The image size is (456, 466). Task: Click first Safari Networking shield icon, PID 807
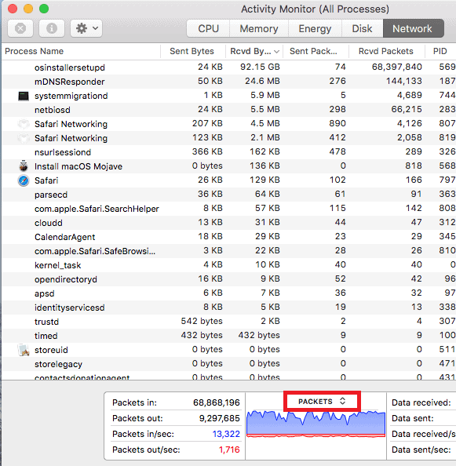tap(24, 124)
